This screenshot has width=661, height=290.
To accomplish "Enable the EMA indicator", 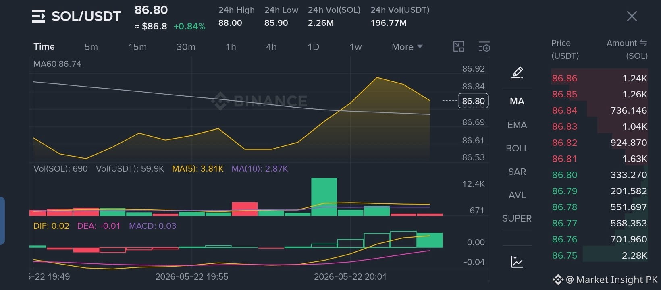I will (517, 125).
